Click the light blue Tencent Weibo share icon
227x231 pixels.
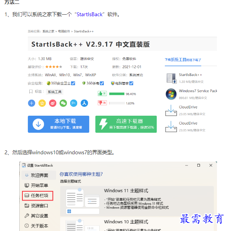click(74, 103)
